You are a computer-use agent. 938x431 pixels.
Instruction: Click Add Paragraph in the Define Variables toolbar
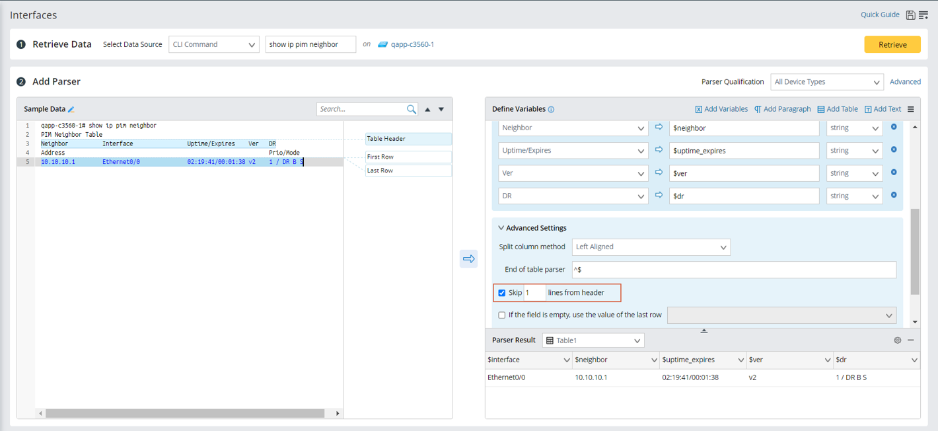coord(782,109)
